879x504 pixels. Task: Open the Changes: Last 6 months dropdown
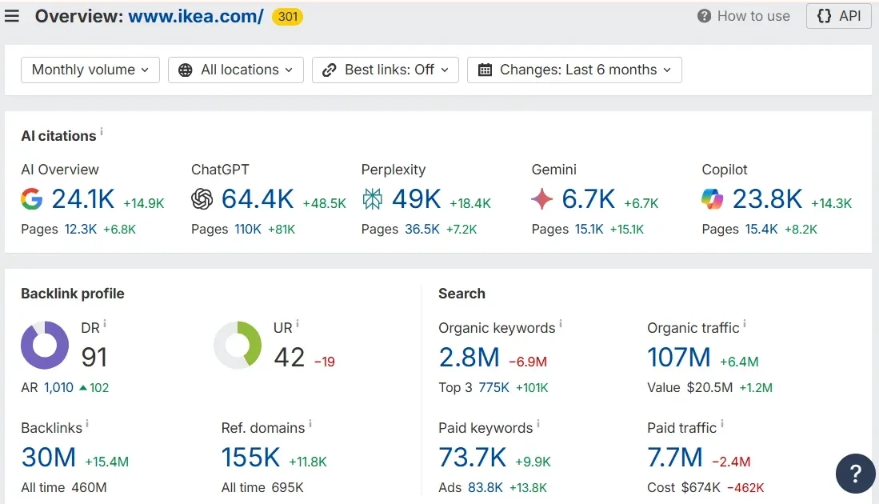coord(574,70)
